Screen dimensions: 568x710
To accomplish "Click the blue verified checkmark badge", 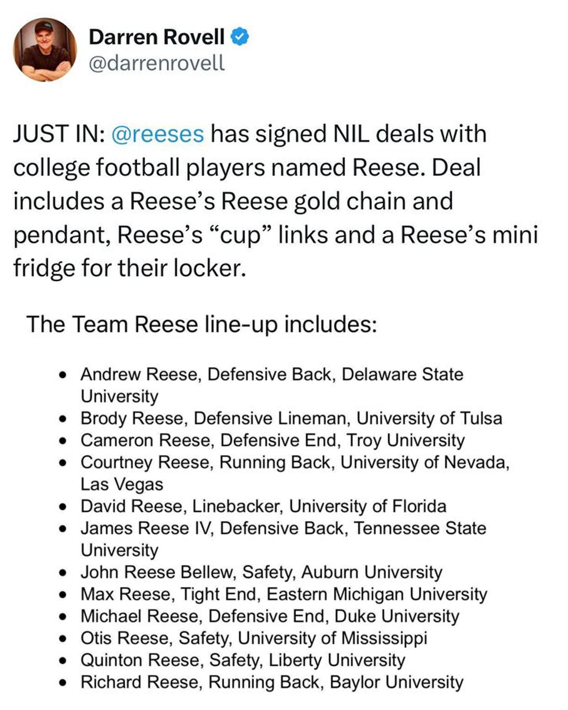I will coord(239,37).
